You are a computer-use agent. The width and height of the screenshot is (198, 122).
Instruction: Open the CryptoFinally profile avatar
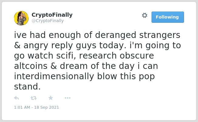[21, 18]
